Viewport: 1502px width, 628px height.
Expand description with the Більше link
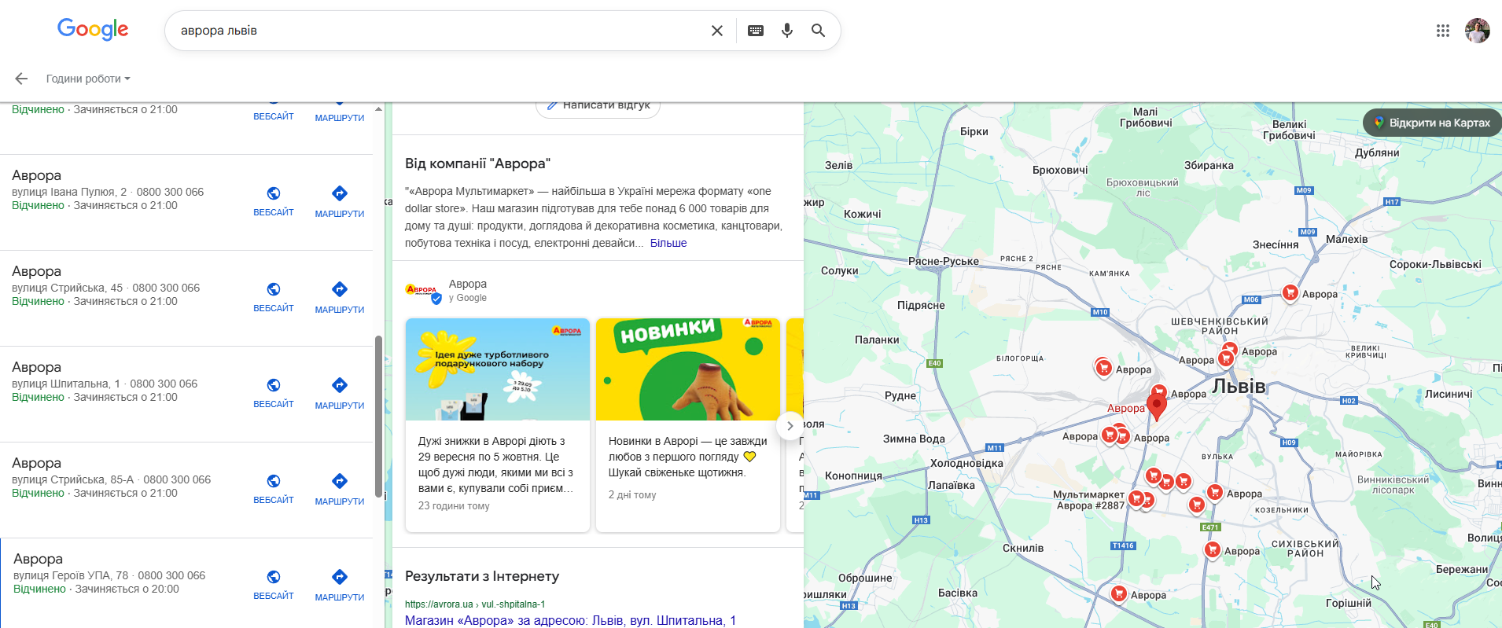668,243
